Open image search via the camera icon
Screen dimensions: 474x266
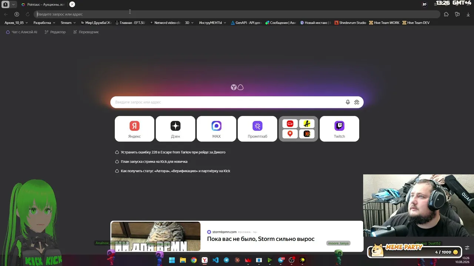pyautogui.click(x=357, y=102)
